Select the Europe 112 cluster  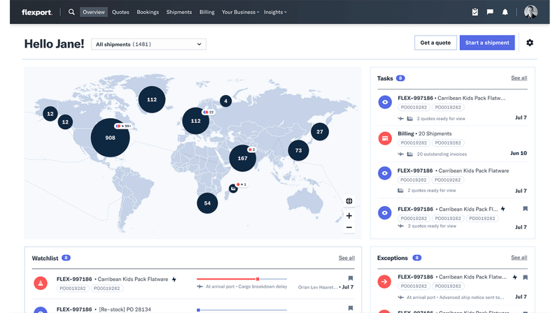point(196,121)
